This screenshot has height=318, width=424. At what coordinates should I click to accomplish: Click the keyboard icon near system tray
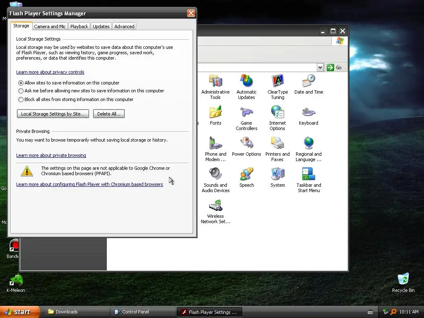(x=370, y=312)
